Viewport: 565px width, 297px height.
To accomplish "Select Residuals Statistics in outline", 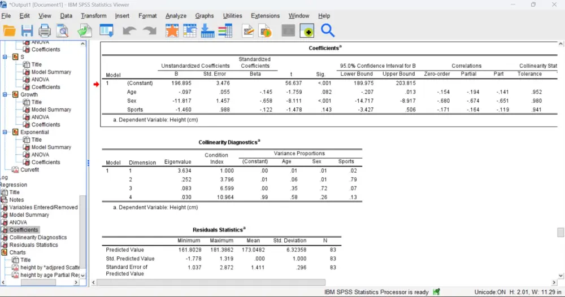I will tap(33, 245).
